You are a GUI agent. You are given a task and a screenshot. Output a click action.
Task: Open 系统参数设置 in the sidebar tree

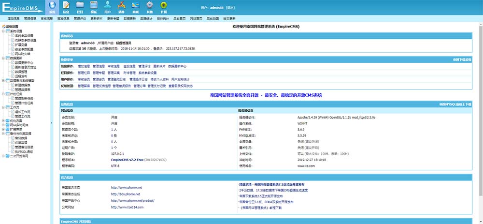24,36
